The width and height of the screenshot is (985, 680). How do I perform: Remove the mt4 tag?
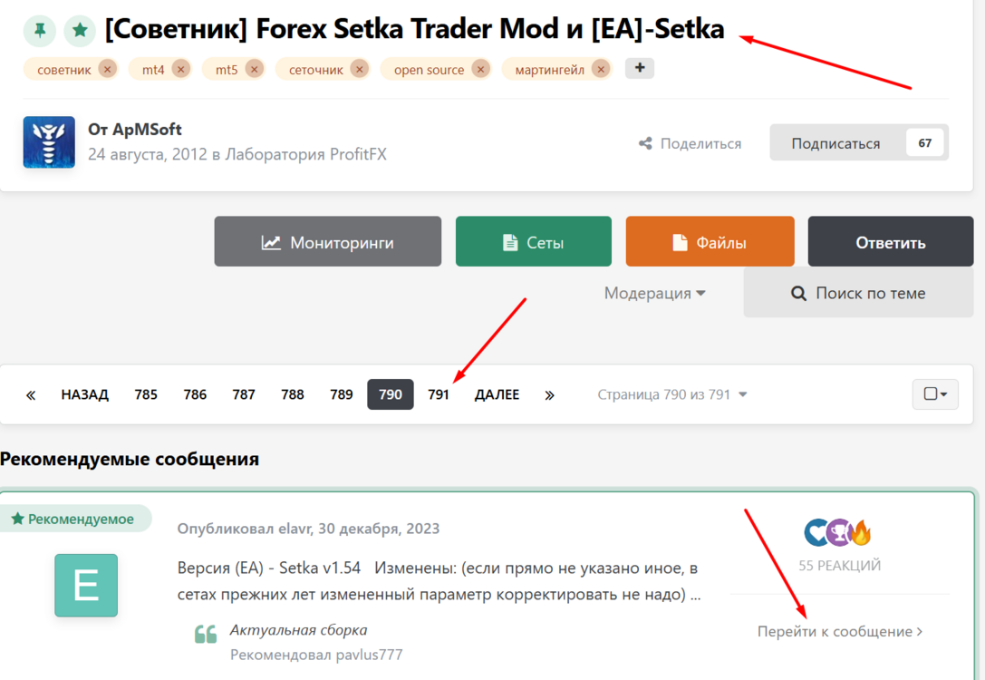pos(181,69)
